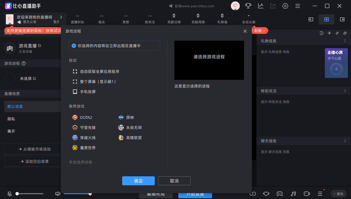Click the 主播心愿 plus button

pos(336,69)
